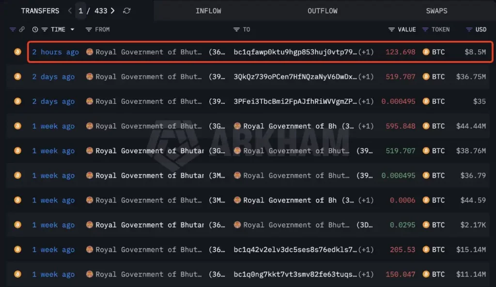Switch to the OUTFLOW tab
Viewport: 496px width, 287px height.
pyautogui.click(x=322, y=10)
